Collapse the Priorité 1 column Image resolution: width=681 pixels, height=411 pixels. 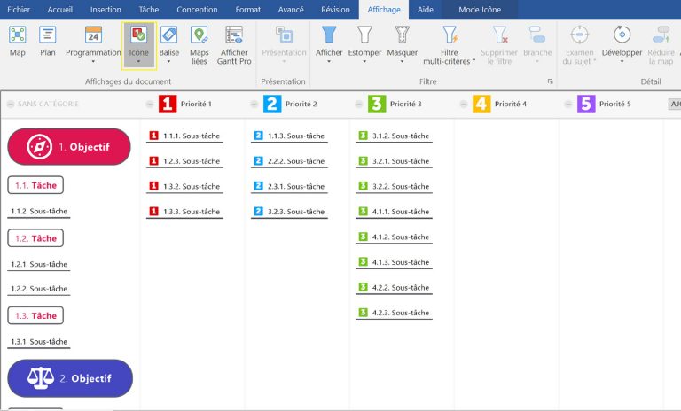[x=150, y=105]
